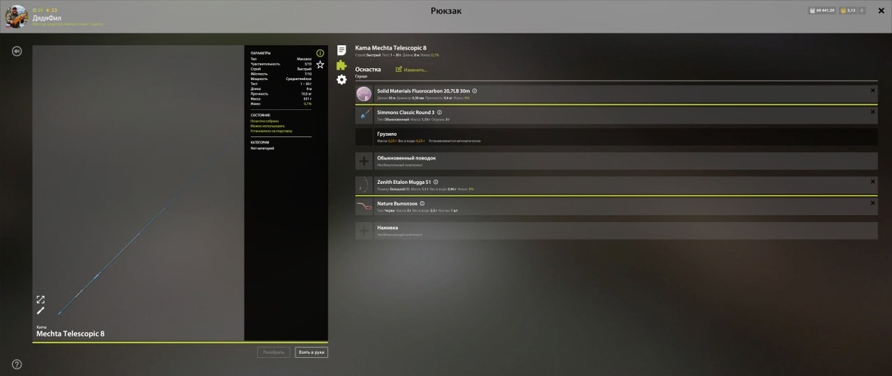This screenshot has width=892, height=376.
Task: Mark the rod as favorite with the star
Action: coord(320,64)
